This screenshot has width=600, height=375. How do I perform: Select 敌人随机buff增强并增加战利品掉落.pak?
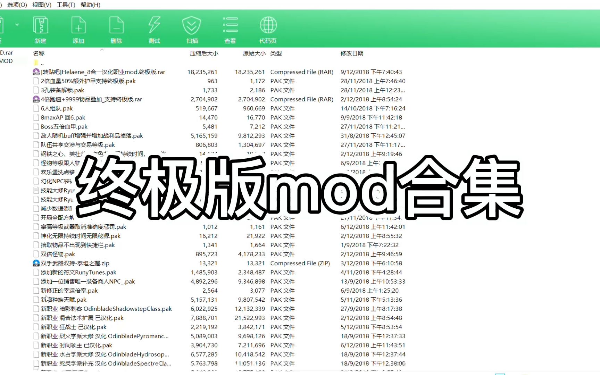point(92,136)
